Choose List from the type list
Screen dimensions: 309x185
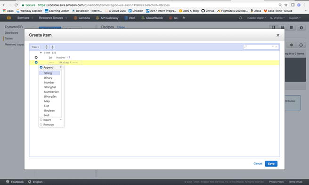pos(47,106)
